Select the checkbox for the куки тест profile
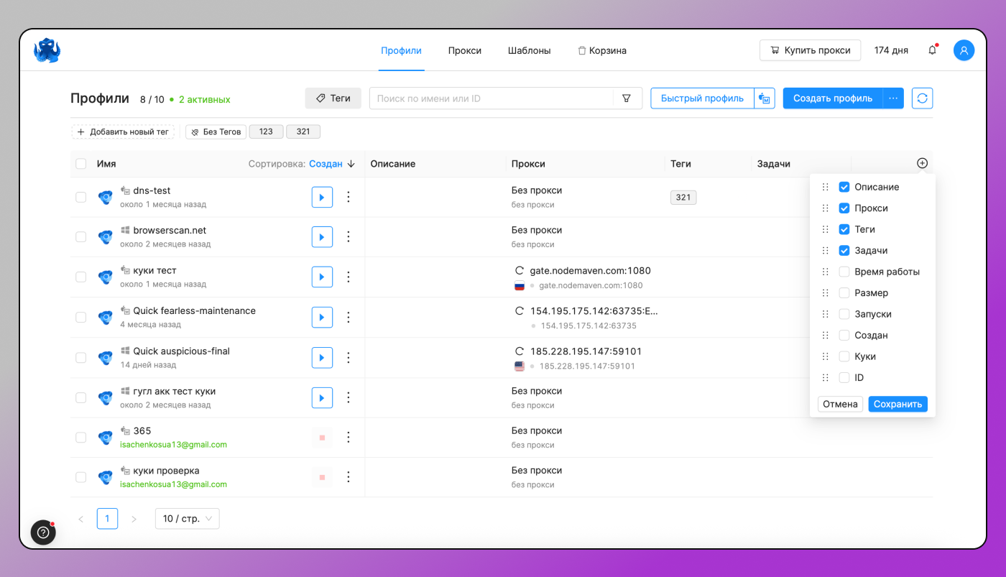The height and width of the screenshot is (577, 1006). (x=80, y=277)
